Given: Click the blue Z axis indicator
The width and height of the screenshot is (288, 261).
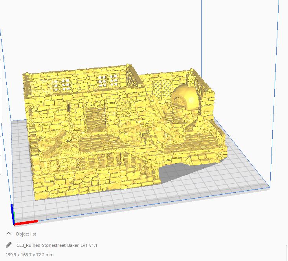Looking at the screenshot, I should (x=12, y=214).
